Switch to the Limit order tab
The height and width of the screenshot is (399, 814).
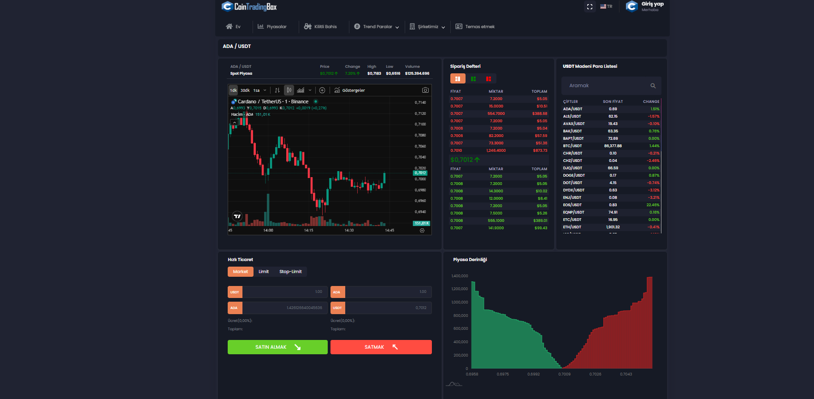(x=264, y=272)
